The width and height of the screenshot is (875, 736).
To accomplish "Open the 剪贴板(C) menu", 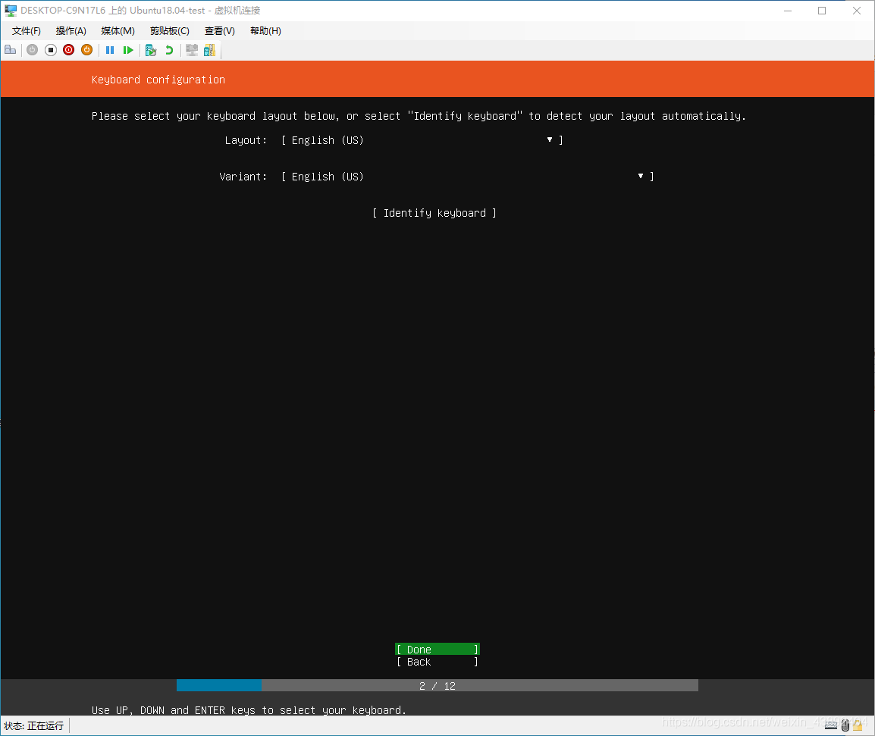I will [170, 30].
